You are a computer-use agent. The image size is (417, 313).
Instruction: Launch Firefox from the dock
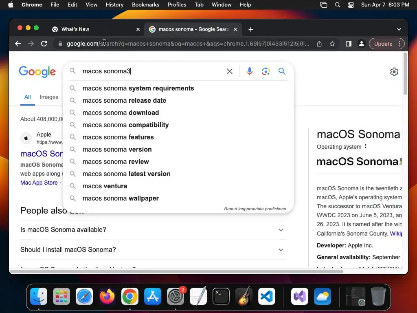(x=107, y=296)
